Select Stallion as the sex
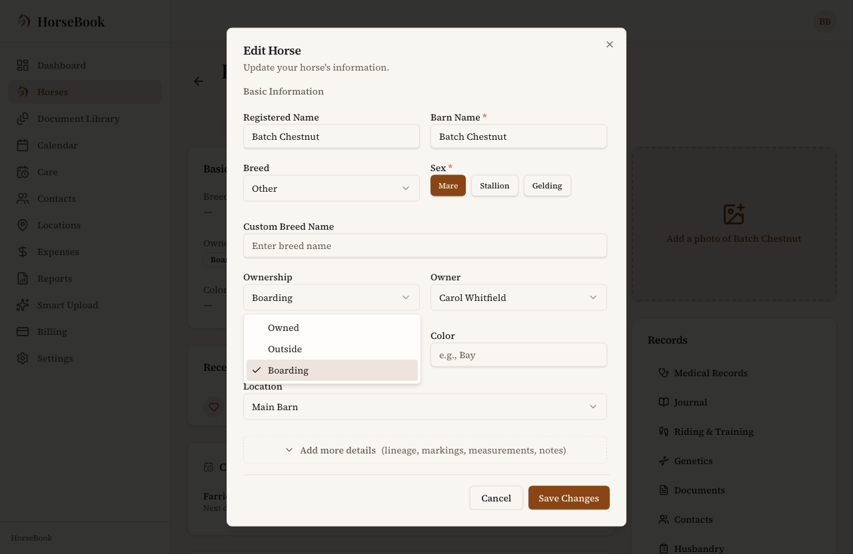Viewport: 853px width, 554px height. click(494, 186)
